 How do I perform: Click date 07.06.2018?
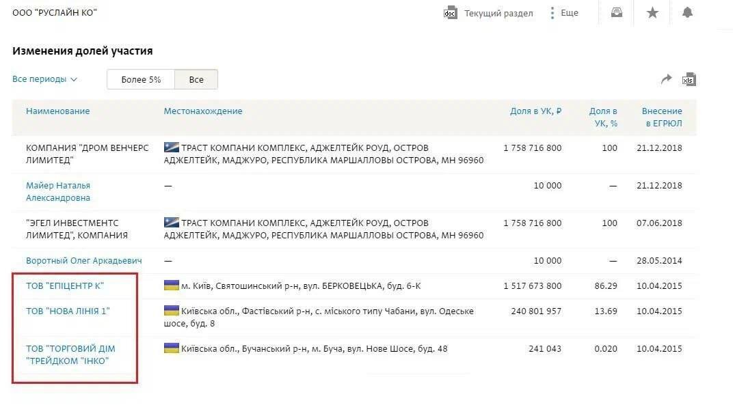pyautogui.click(x=659, y=223)
